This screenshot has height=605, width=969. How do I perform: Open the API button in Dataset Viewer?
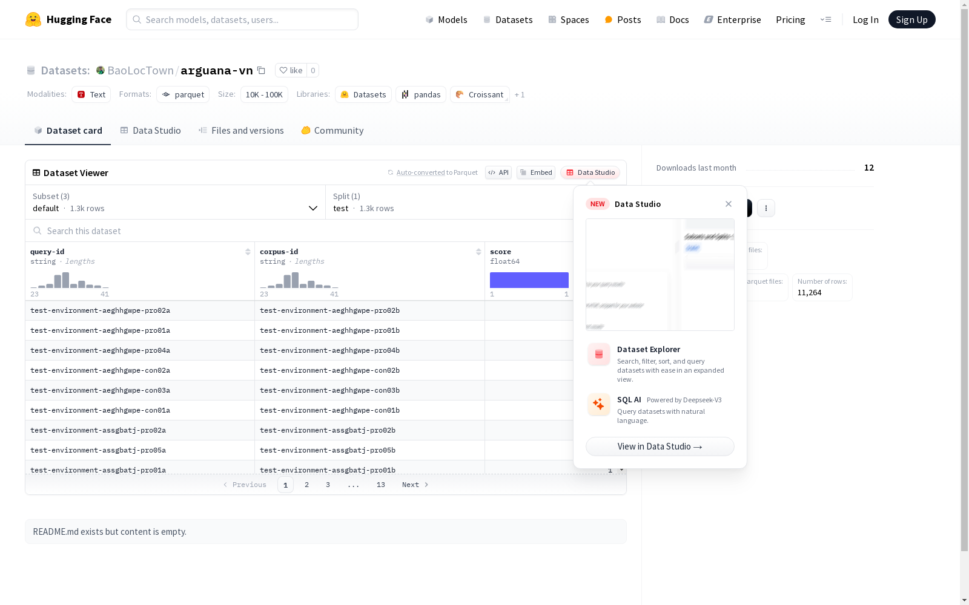tap(498, 172)
